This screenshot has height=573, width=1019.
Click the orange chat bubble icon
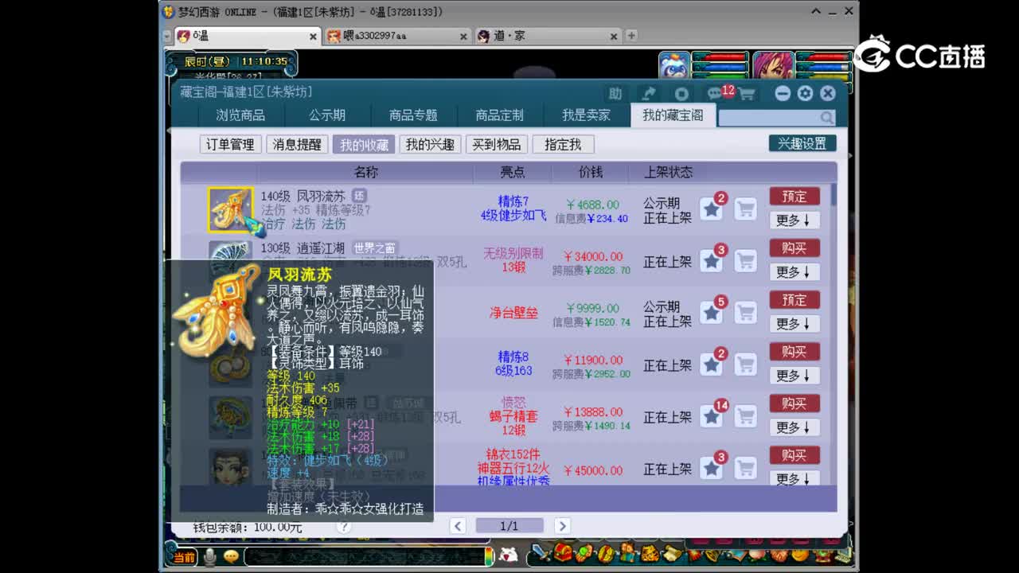pyautogui.click(x=231, y=557)
